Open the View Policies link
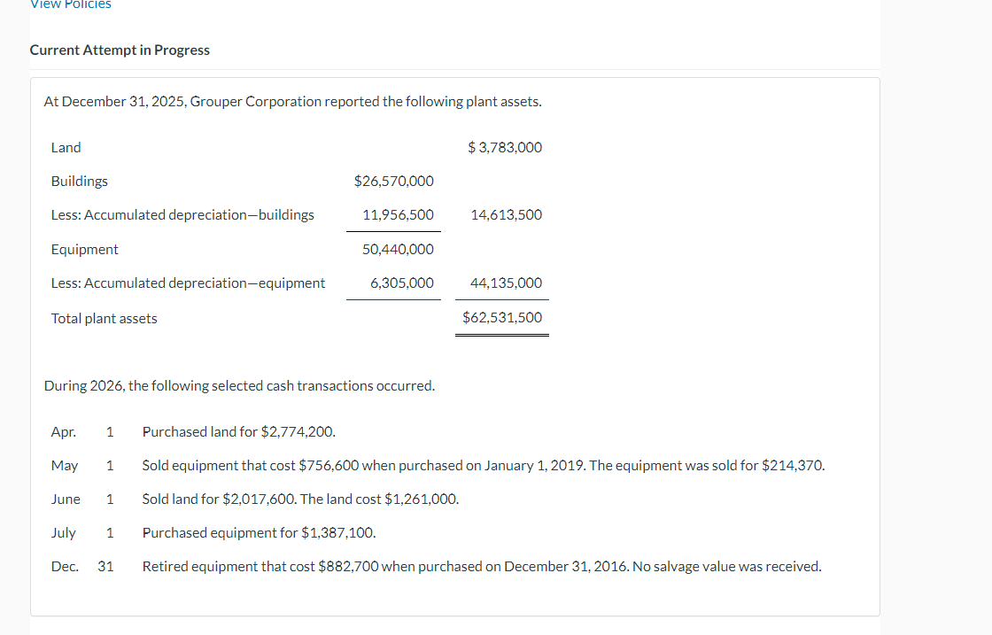992x635 pixels. coord(71,5)
